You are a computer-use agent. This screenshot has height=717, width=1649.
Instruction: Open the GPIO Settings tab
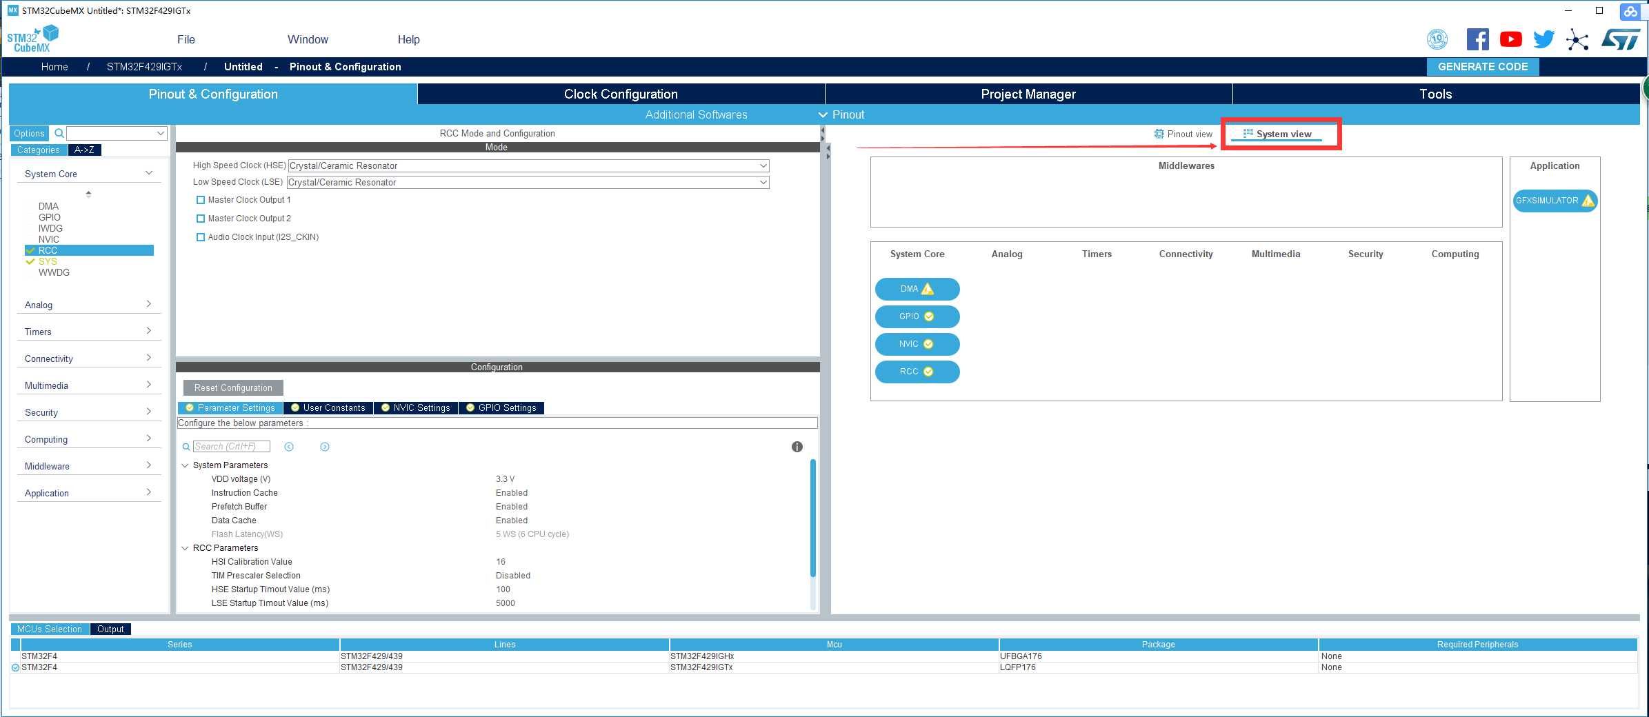tap(501, 408)
